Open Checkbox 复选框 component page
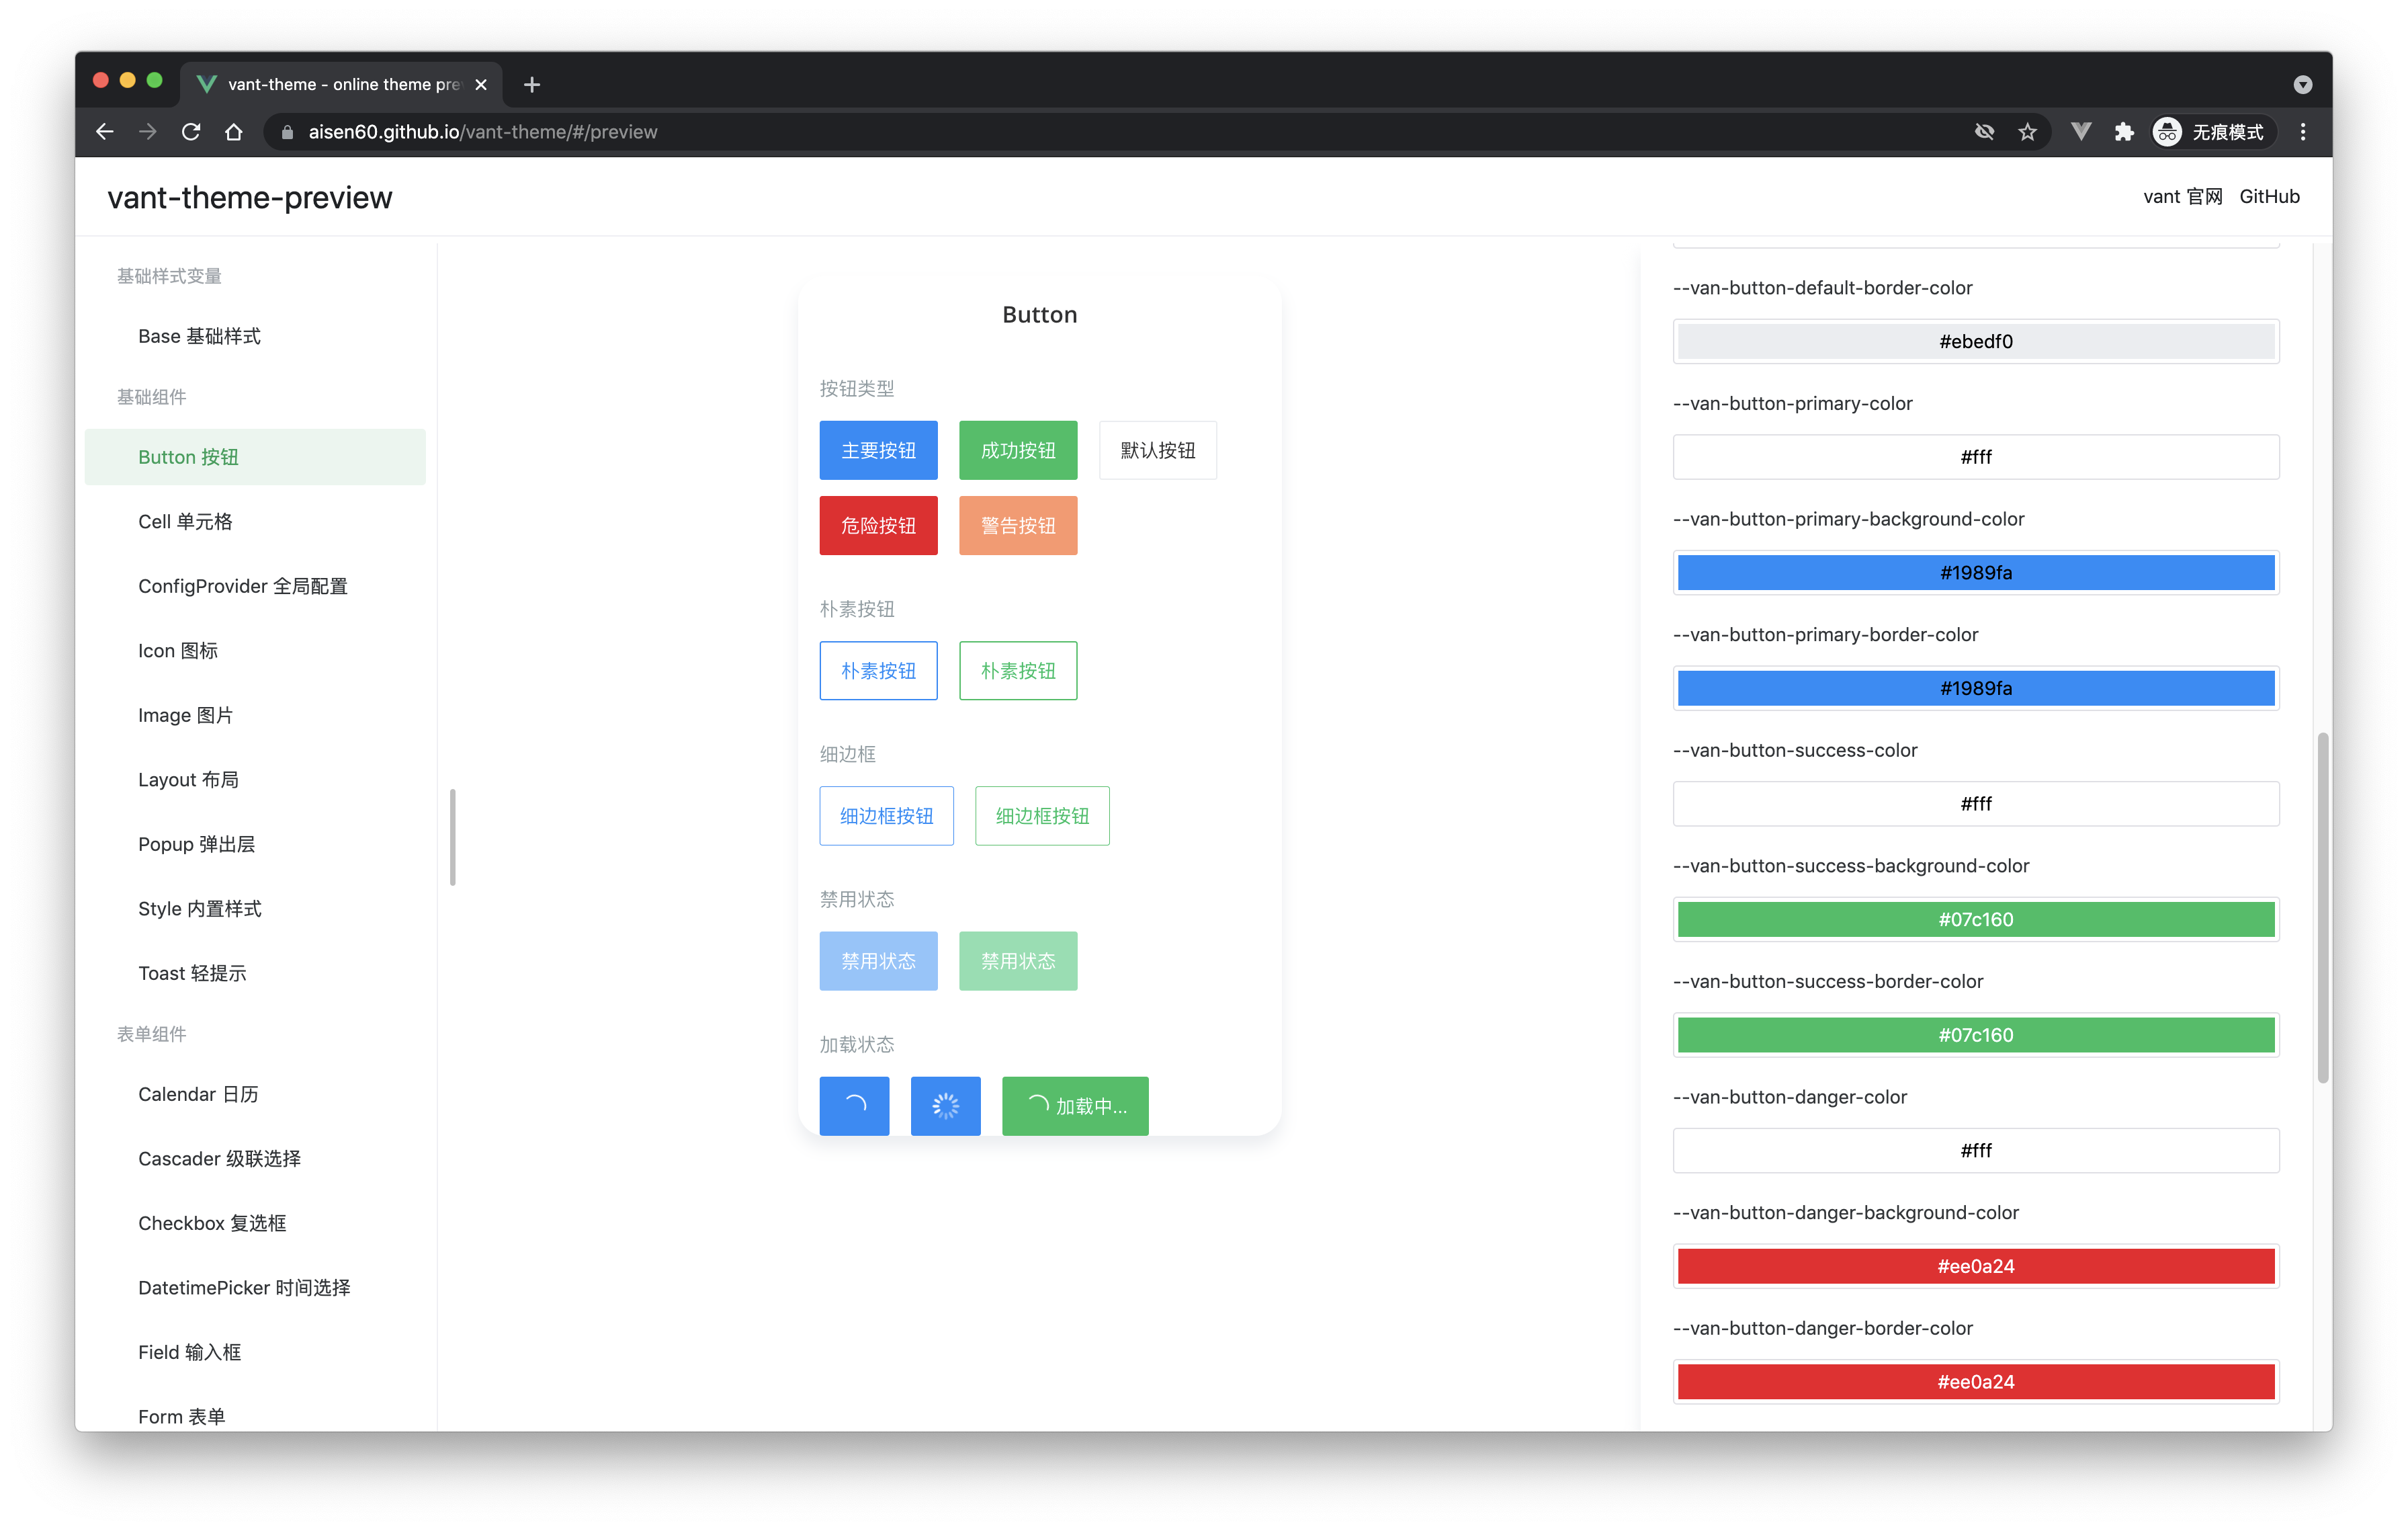The height and width of the screenshot is (1531, 2408). pyautogui.click(x=212, y=1224)
